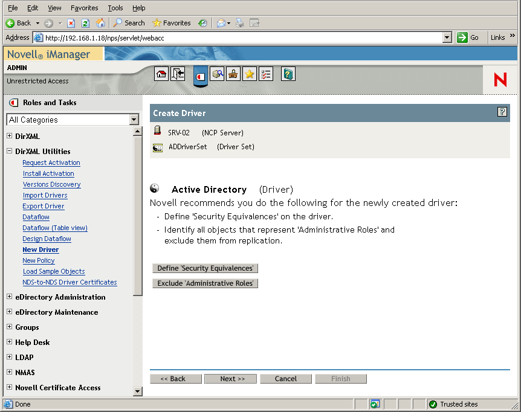Open the help panel via the Create Driver question mark
Screen dimensions: 521x412
(x=503, y=112)
